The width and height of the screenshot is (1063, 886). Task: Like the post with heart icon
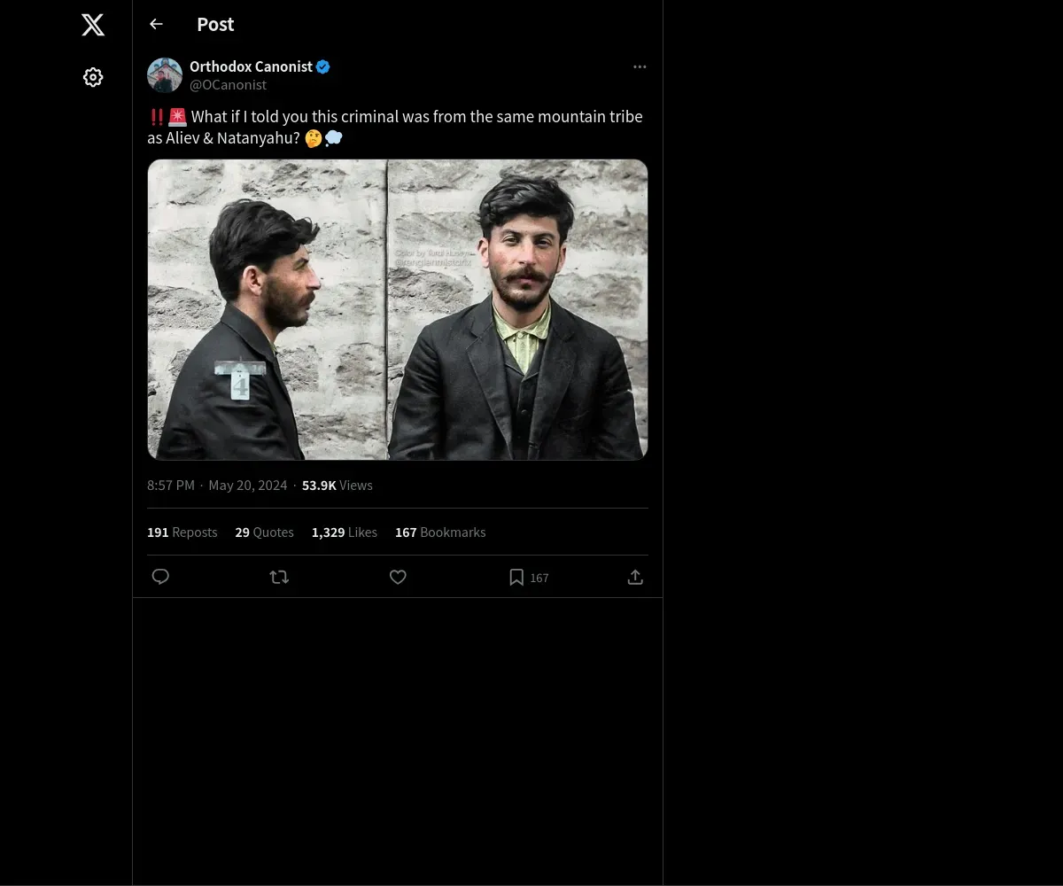398,577
